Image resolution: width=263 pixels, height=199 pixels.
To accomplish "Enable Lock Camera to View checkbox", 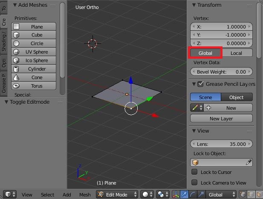I will (194, 182).
